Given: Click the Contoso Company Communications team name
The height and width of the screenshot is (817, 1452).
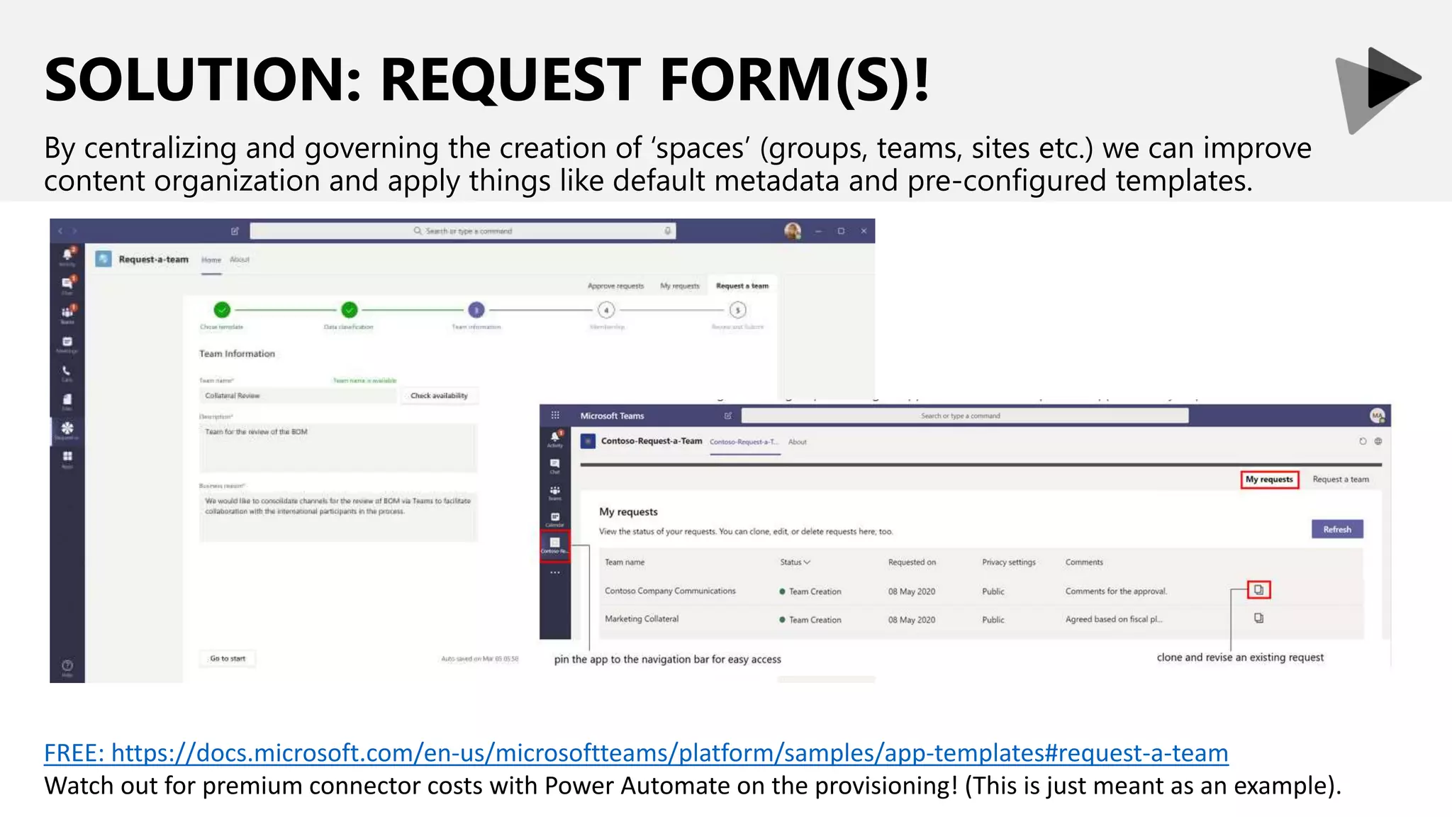Looking at the screenshot, I should tap(670, 591).
